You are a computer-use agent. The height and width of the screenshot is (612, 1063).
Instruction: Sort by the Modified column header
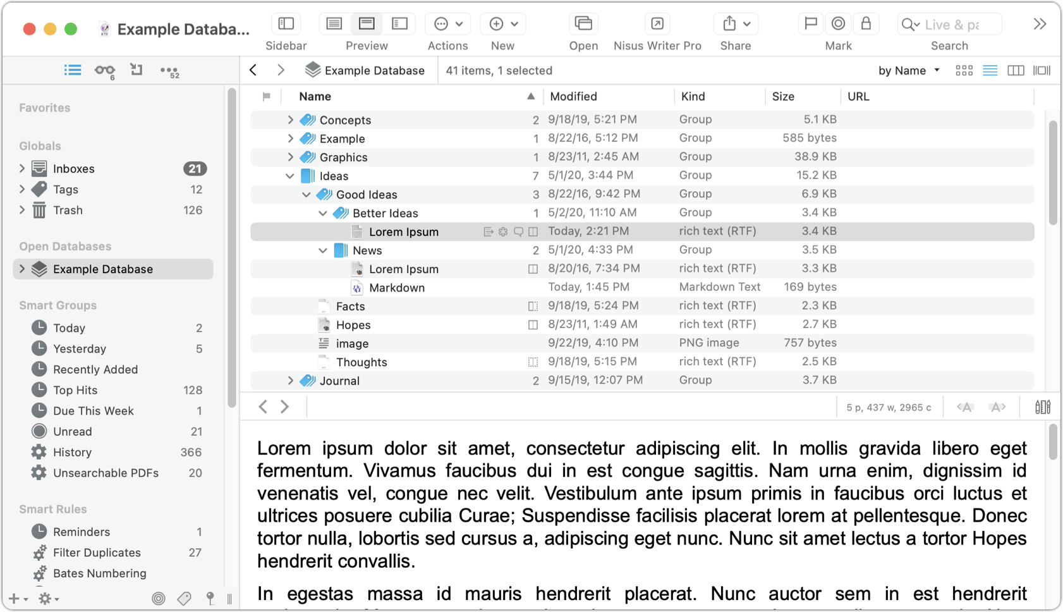(608, 96)
